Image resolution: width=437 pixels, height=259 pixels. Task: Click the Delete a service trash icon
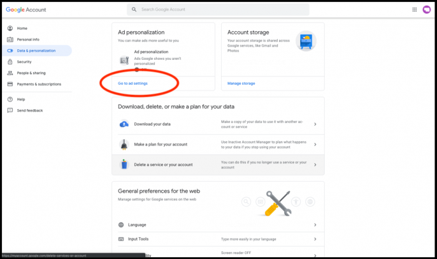tap(124, 164)
